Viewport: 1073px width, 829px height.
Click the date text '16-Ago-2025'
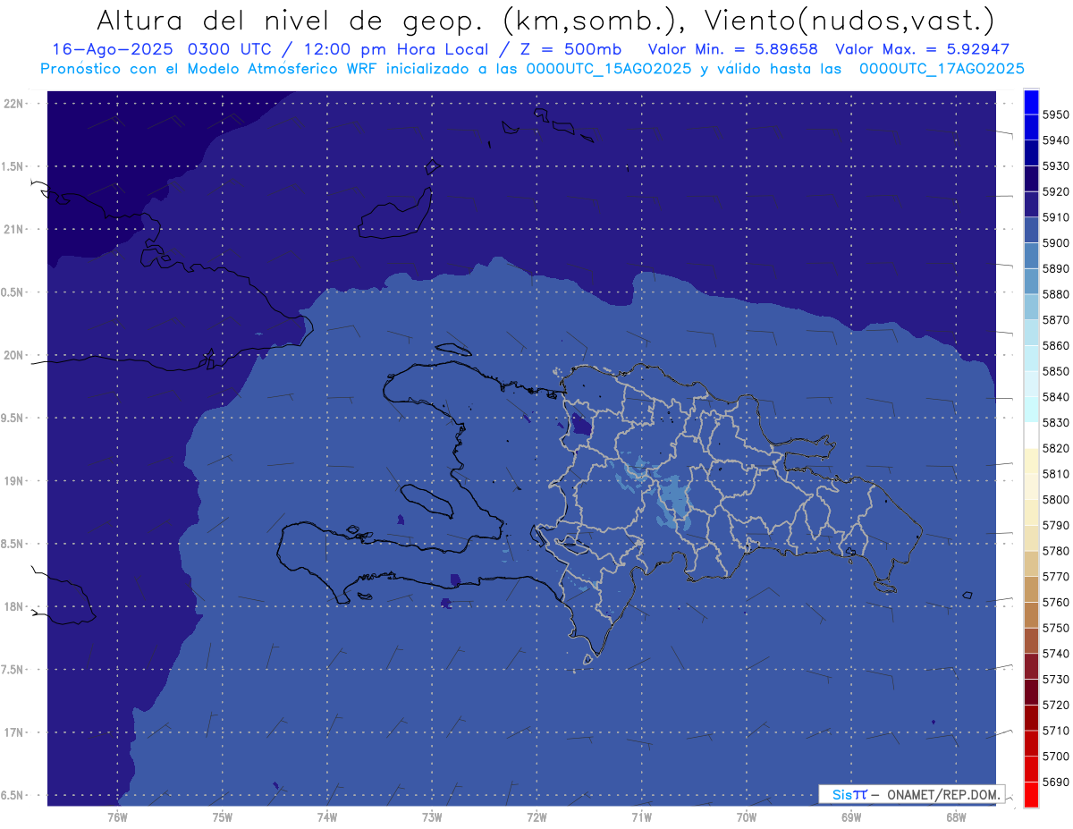coord(113,50)
